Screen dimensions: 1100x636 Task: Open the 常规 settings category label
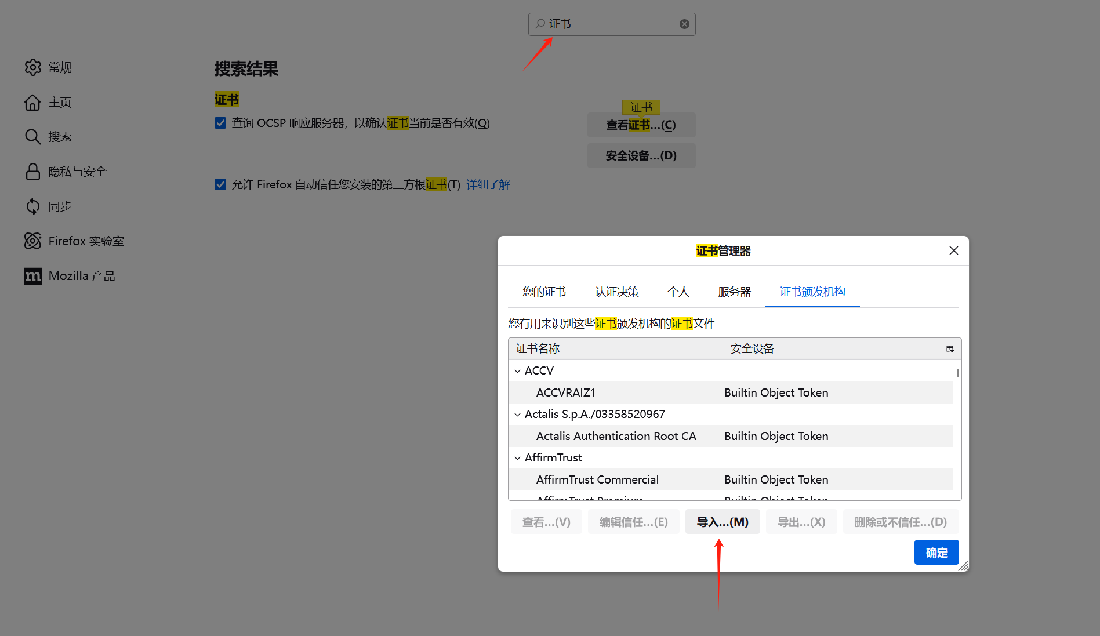(x=60, y=67)
